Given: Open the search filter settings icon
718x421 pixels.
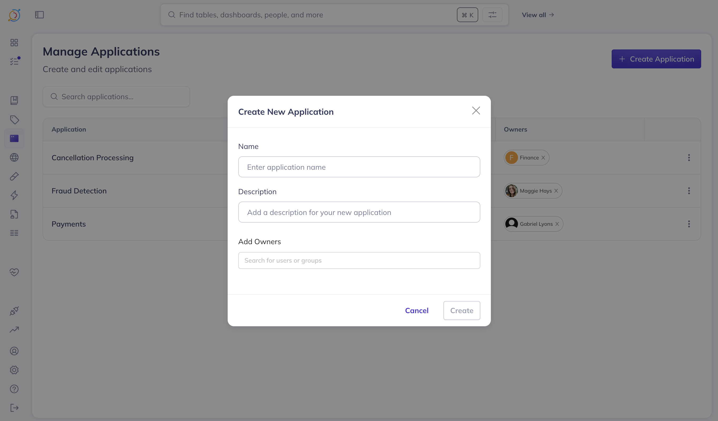Looking at the screenshot, I should [492, 15].
